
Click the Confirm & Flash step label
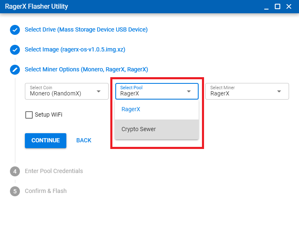pyautogui.click(x=46, y=191)
